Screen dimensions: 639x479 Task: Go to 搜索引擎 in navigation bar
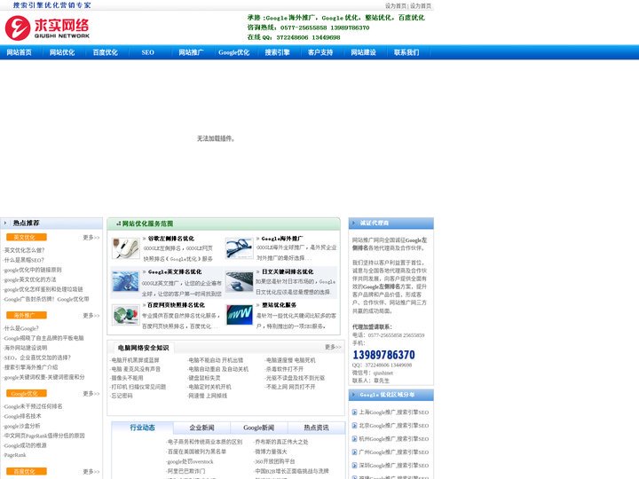pyautogui.click(x=277, y=52)
